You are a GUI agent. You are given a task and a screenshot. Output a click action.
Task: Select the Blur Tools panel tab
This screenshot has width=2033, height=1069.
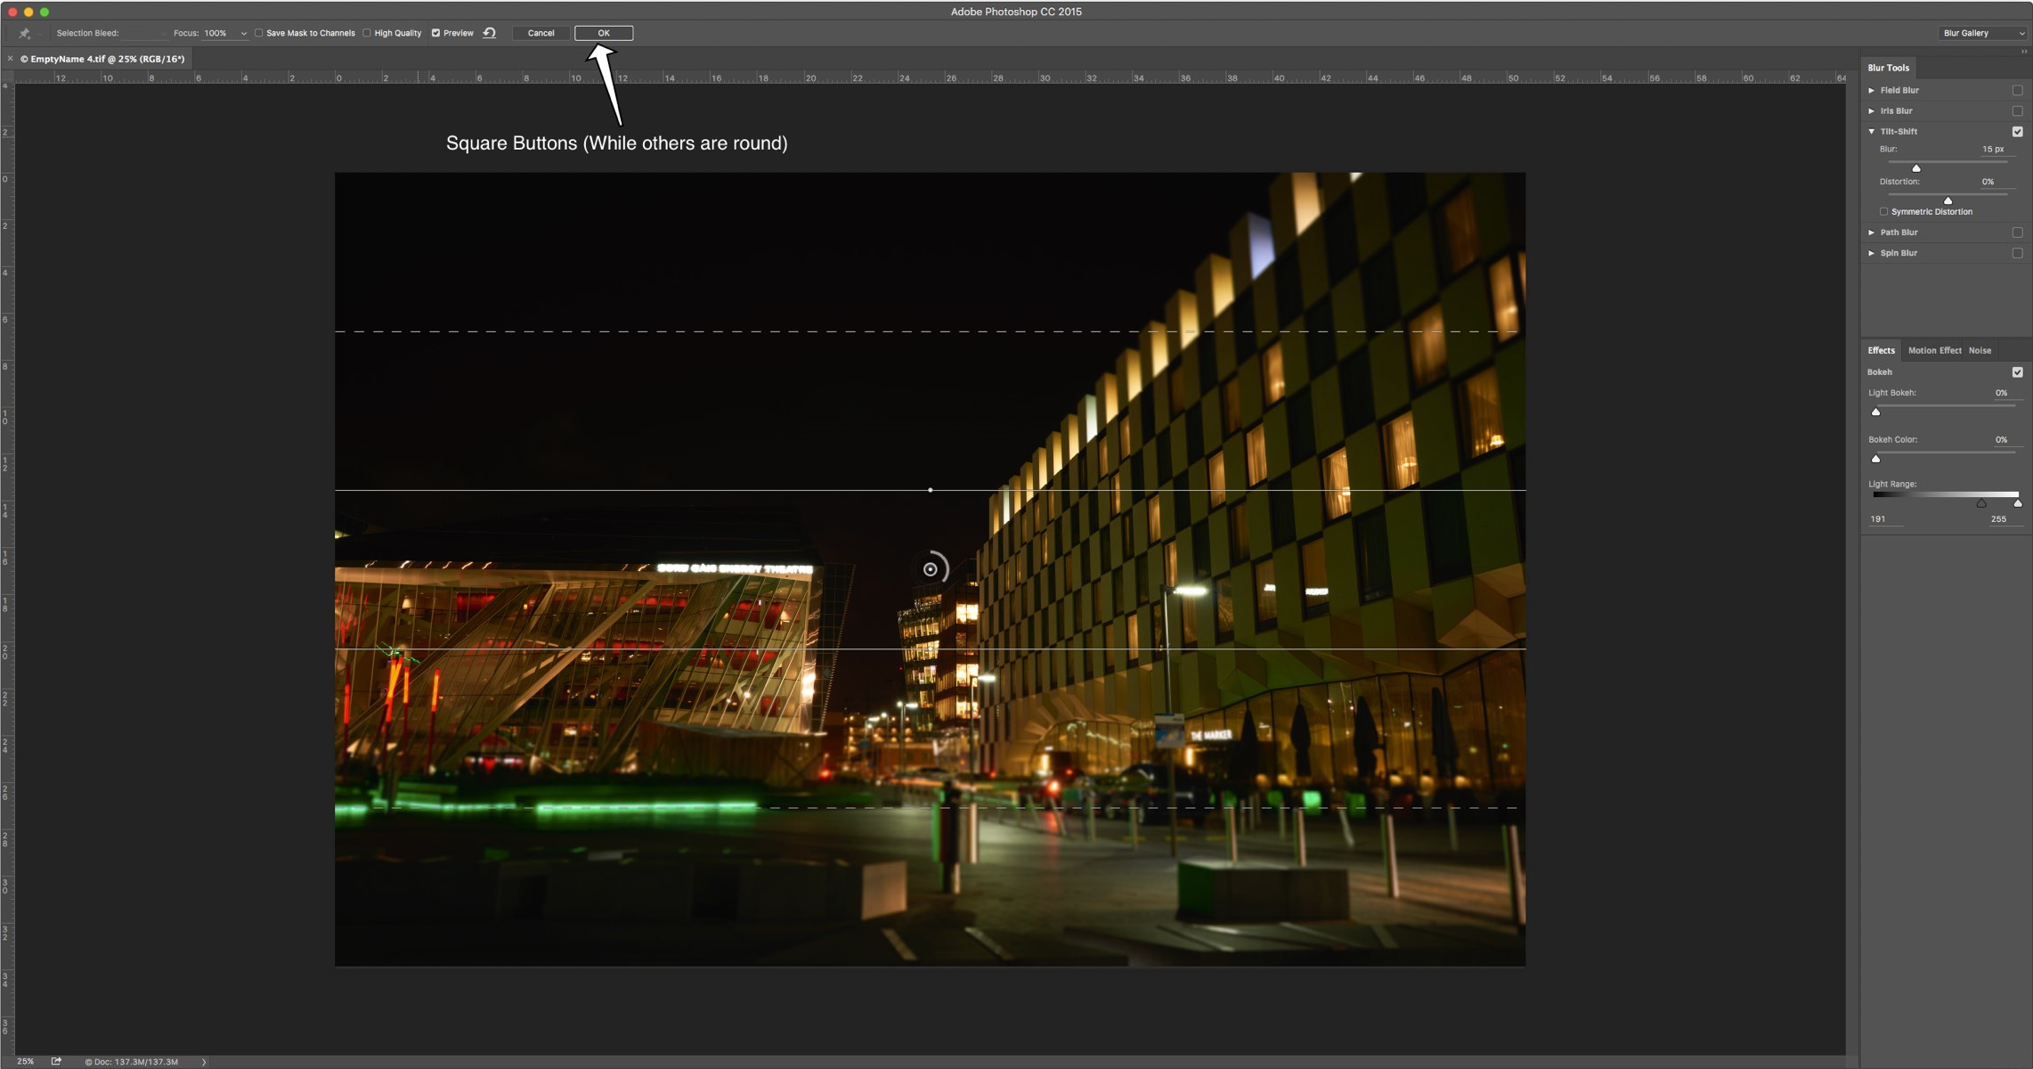click(1888, 68)
